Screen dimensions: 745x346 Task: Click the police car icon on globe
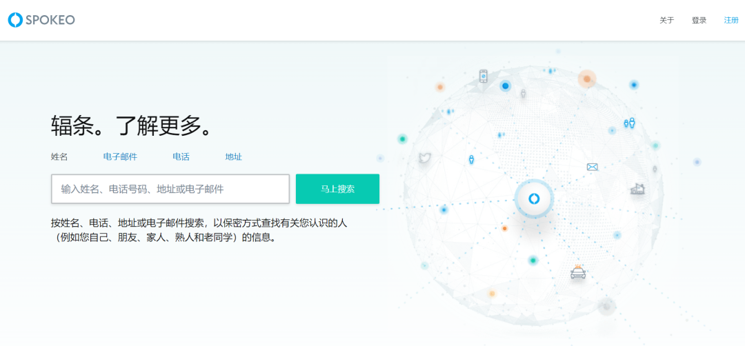578,272
